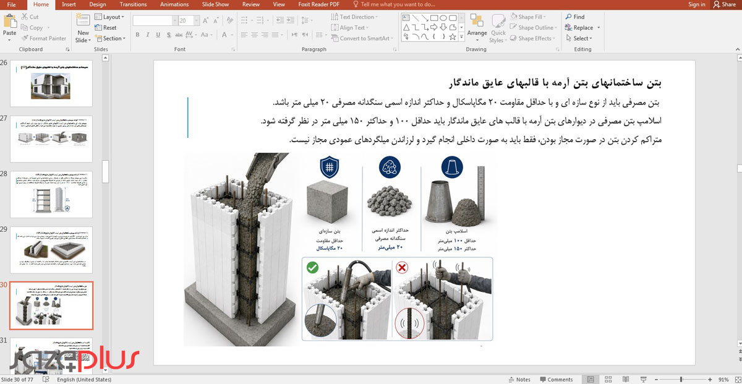The width and height of the screenshot is (742, 384).
Task: Switch to the Design tab
Action: tap(98, 4)
